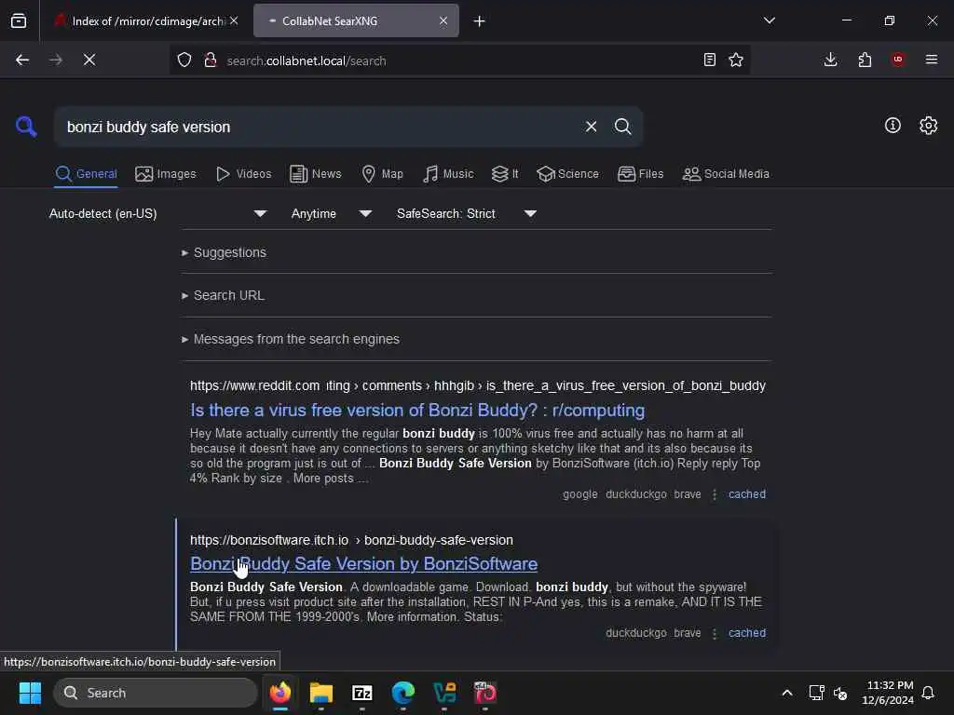Show hidden system tray icons

coord(786,693)
